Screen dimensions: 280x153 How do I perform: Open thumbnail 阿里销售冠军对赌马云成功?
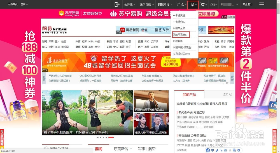pyautogui.click(x=151, y=101)
